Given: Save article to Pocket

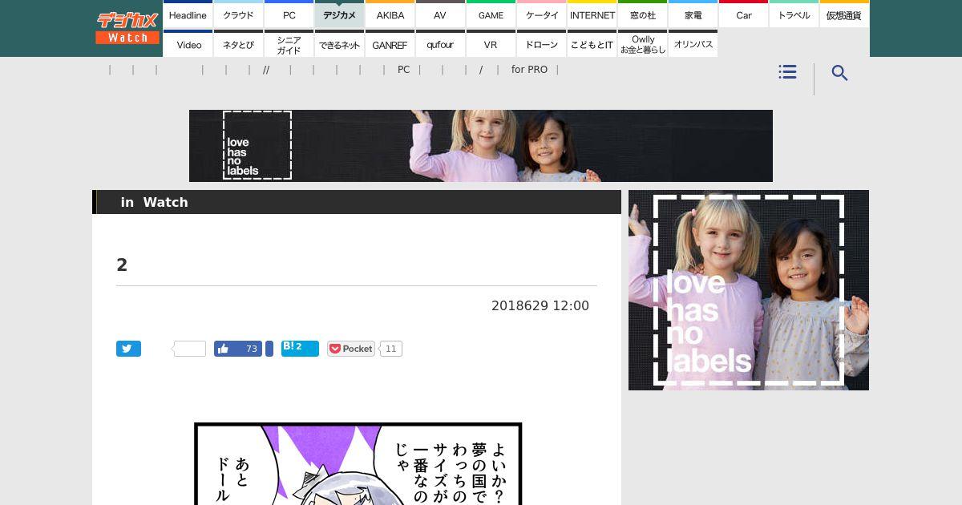Looking at the screenshot, I should coord(351,349).
